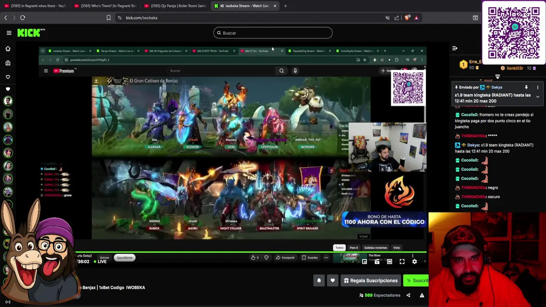
Task: Click Regala Suscripciones button
Action: tap(371, 281)
